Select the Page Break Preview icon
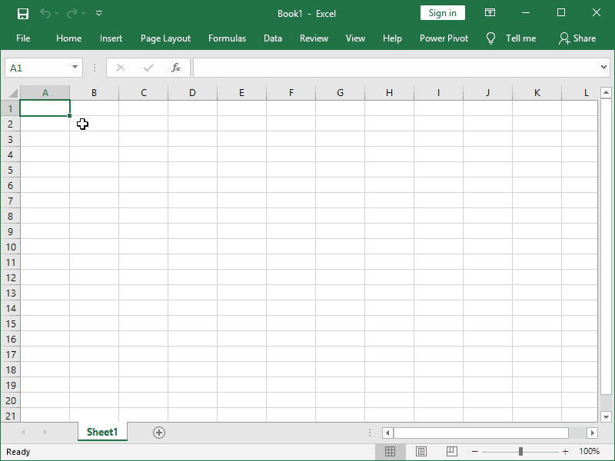Image resolution: width=615 pixels, height=461 pixels. click(451, 452)
